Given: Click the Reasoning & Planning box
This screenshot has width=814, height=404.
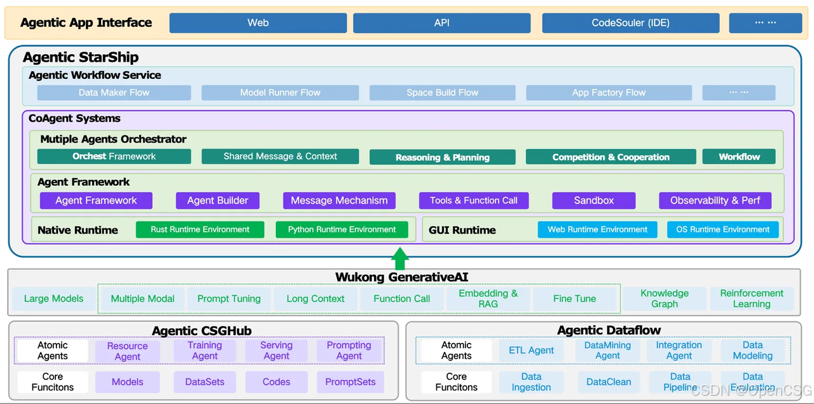Looking at the screenshot, I should coord(442,157).
